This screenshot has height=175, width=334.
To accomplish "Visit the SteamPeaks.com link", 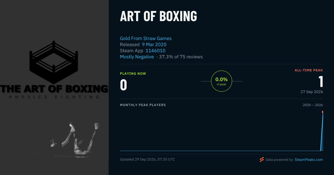I will click(309, 160).
